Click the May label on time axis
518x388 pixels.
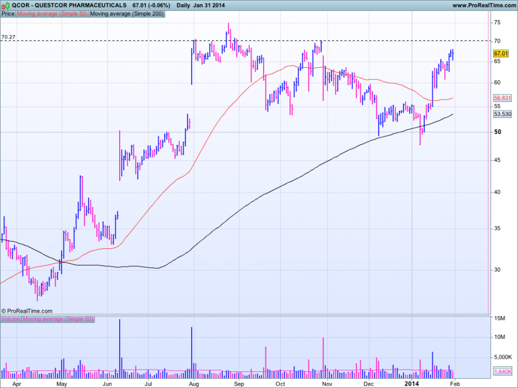coord(62,384)
